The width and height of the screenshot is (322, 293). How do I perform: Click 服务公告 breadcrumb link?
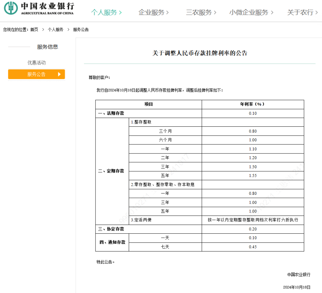click(81, 30)
